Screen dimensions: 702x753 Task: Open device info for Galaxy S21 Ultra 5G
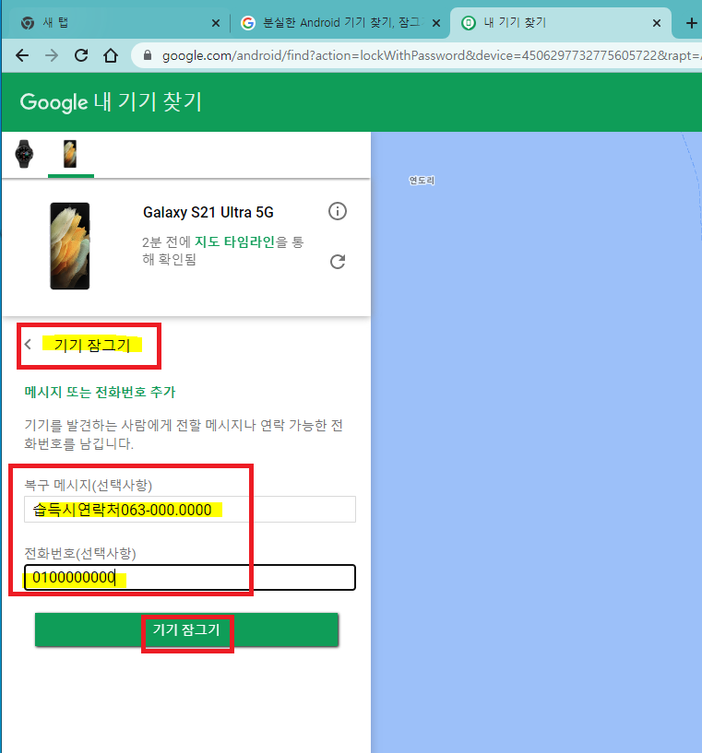click(338, 211)
